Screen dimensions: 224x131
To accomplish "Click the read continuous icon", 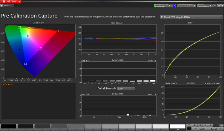I will tap(205, 125).
